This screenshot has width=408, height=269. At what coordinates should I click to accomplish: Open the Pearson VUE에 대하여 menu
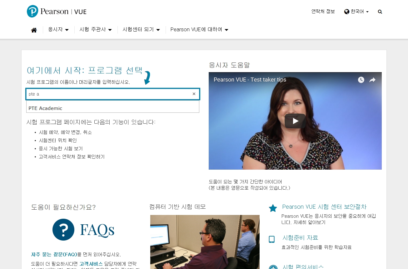click(199, 30)
